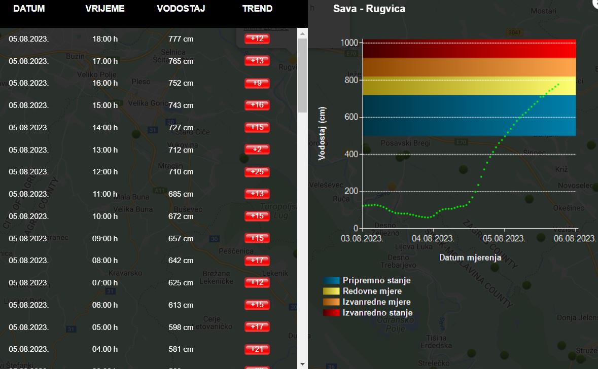Click the +21 trend badge
Image resolution: width=598 pixels, height=369 pixels.
(257, 349)
